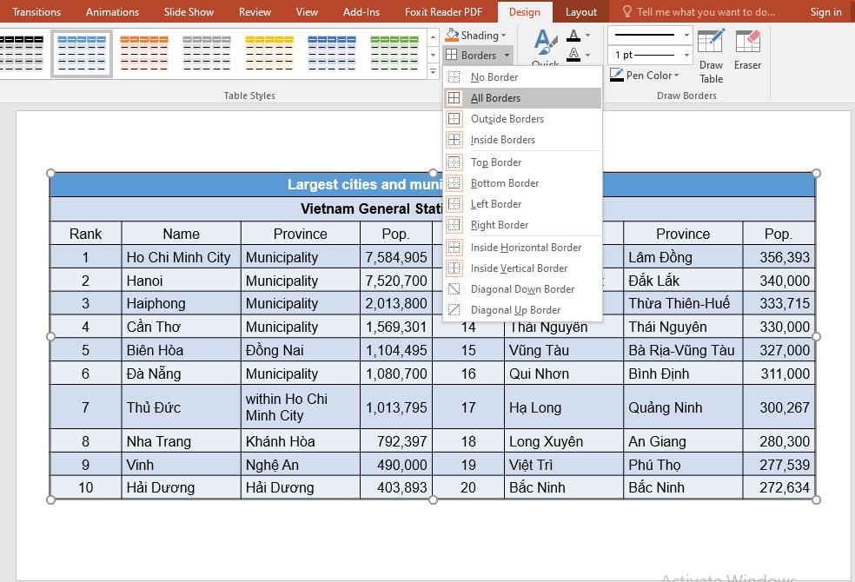
Task: Select the Draw Table tool
Action: [710, 52]
